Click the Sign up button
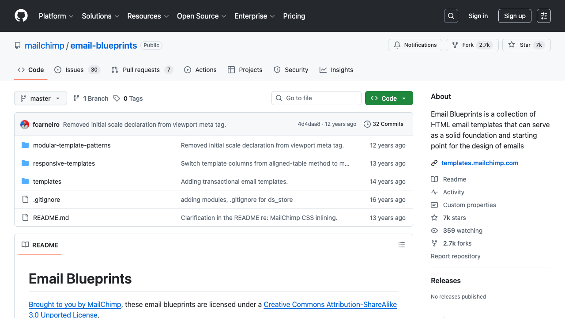Image resolution: width=565 pixels, height=318 pixels. [515, 16]
